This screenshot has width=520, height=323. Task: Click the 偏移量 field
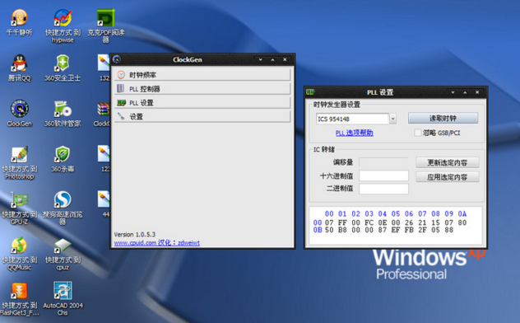click(383, 162)
